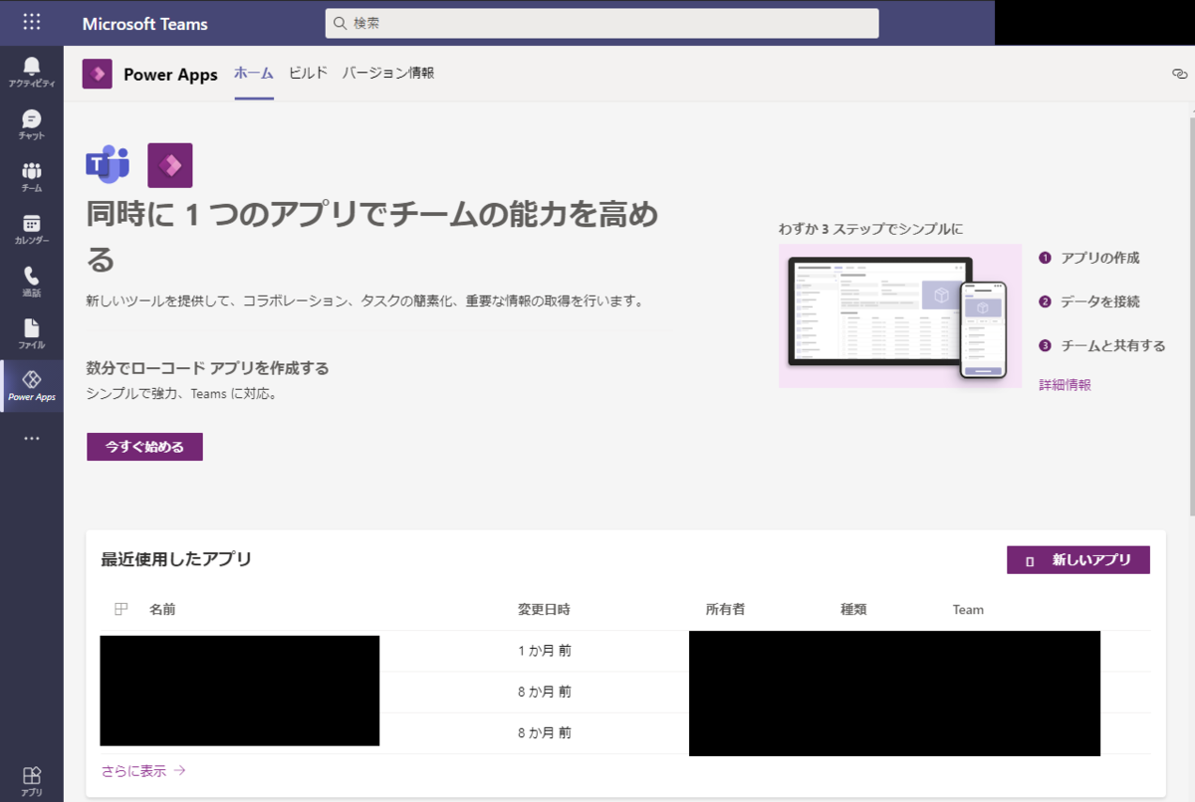Click the pop-out link icon near the tabs

(1179, 73)
